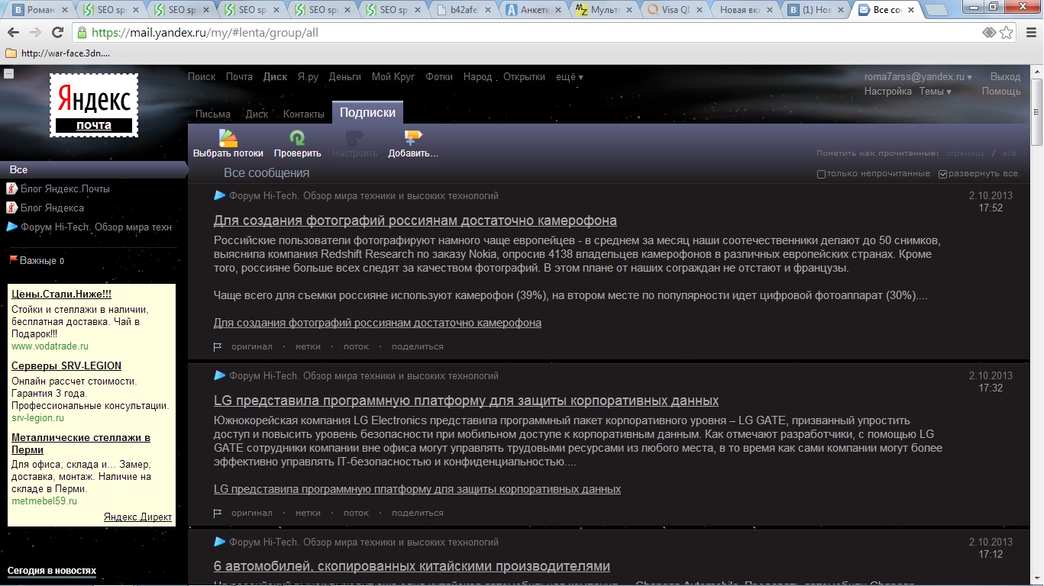This screenshot has width=1044, height=586.
Task: Switch to Новая вкладка browser tab
Action: point(744,10)
